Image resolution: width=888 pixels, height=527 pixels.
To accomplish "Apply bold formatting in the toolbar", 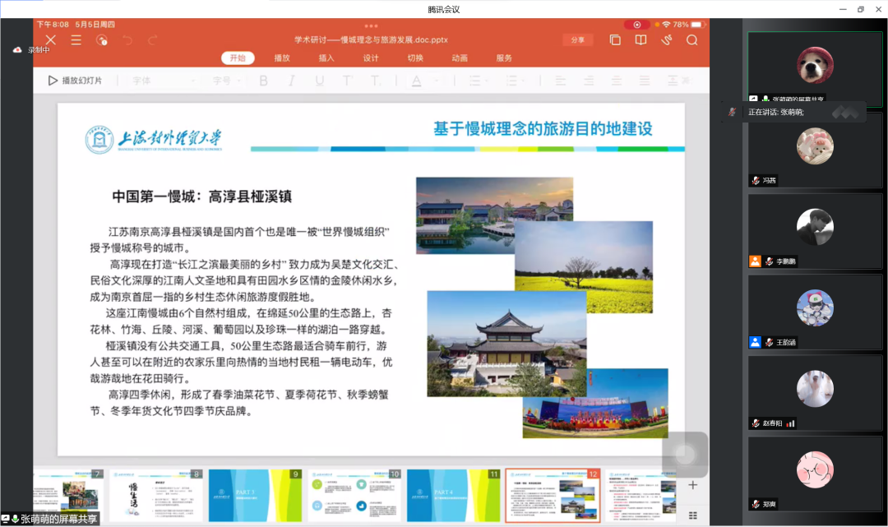I will pos(263,81).
